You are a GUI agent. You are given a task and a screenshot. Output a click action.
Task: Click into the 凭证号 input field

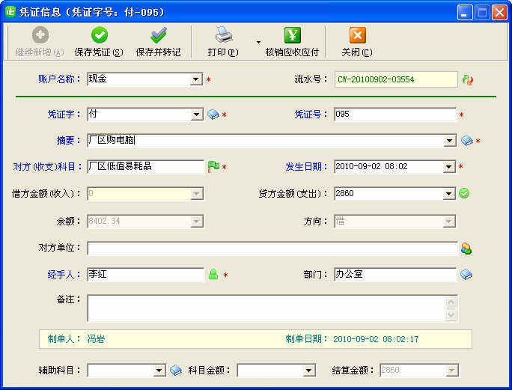394,115
